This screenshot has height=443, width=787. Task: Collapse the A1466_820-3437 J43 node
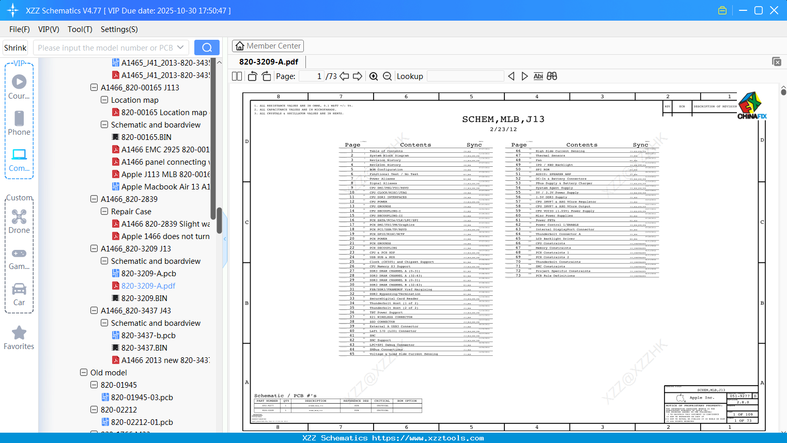coord(94,310)
